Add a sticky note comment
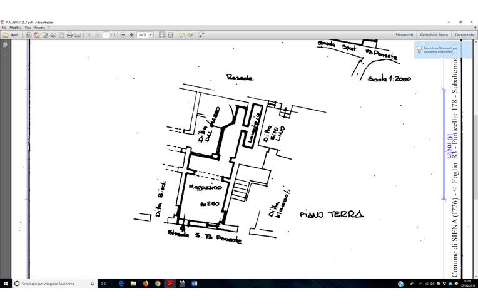The image size is (478, 308). tap(182, 35)
